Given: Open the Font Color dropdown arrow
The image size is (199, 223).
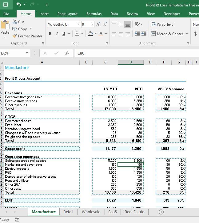Looking at the screenshot, I should 106,34.
